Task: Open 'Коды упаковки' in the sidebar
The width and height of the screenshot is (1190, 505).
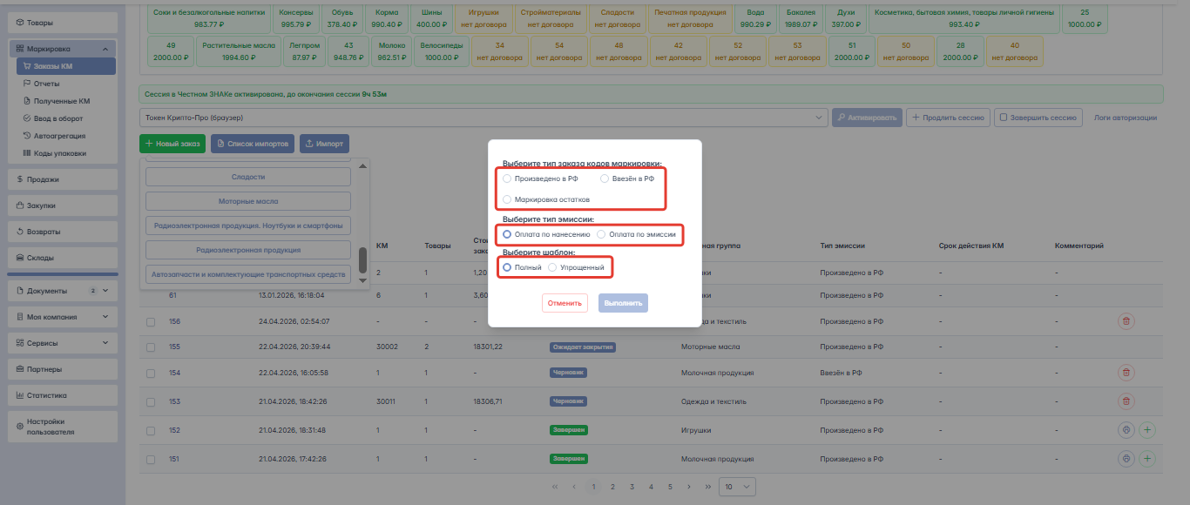Action: [65, 153]
